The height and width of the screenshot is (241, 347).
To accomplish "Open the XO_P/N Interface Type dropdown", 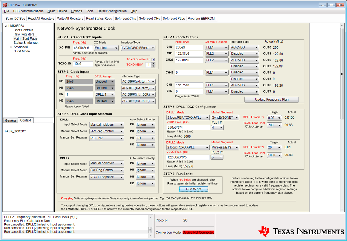I will 138,48.
